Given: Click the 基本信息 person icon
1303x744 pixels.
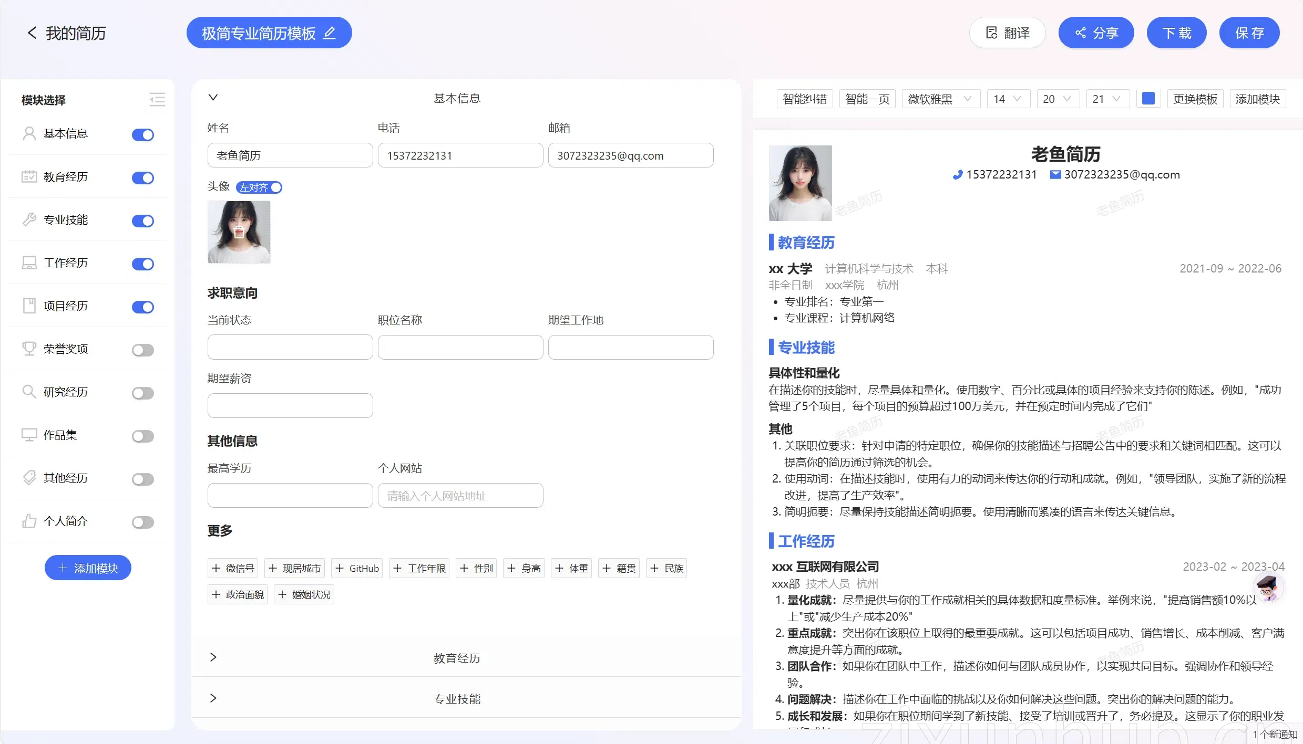Looking at the screenshot, I should (29, 134).
